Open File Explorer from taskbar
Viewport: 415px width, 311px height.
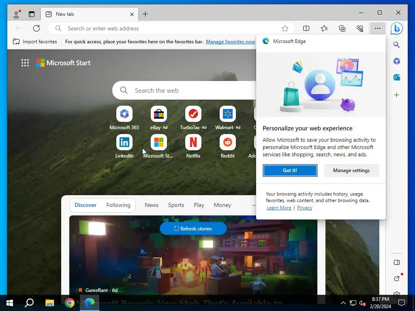pos(49,303)
